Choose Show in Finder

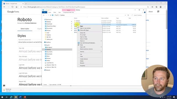[x=84, y=39]
